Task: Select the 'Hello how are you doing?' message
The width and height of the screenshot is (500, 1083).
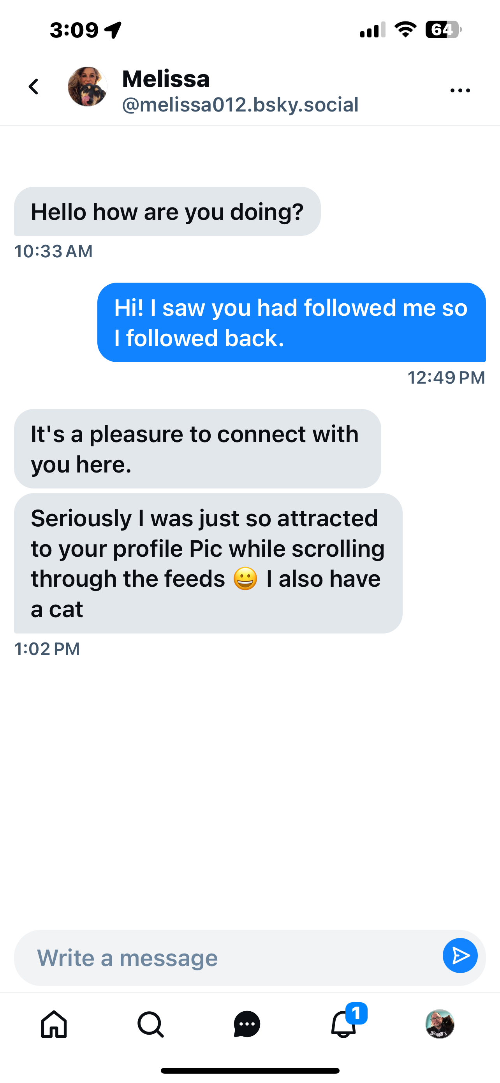Action: 167,211
